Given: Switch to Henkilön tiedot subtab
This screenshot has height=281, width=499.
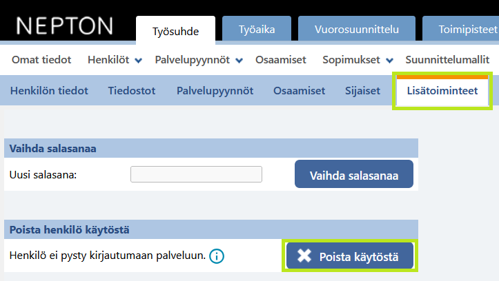Looking at the screenshot, I should tap(49, 91).
